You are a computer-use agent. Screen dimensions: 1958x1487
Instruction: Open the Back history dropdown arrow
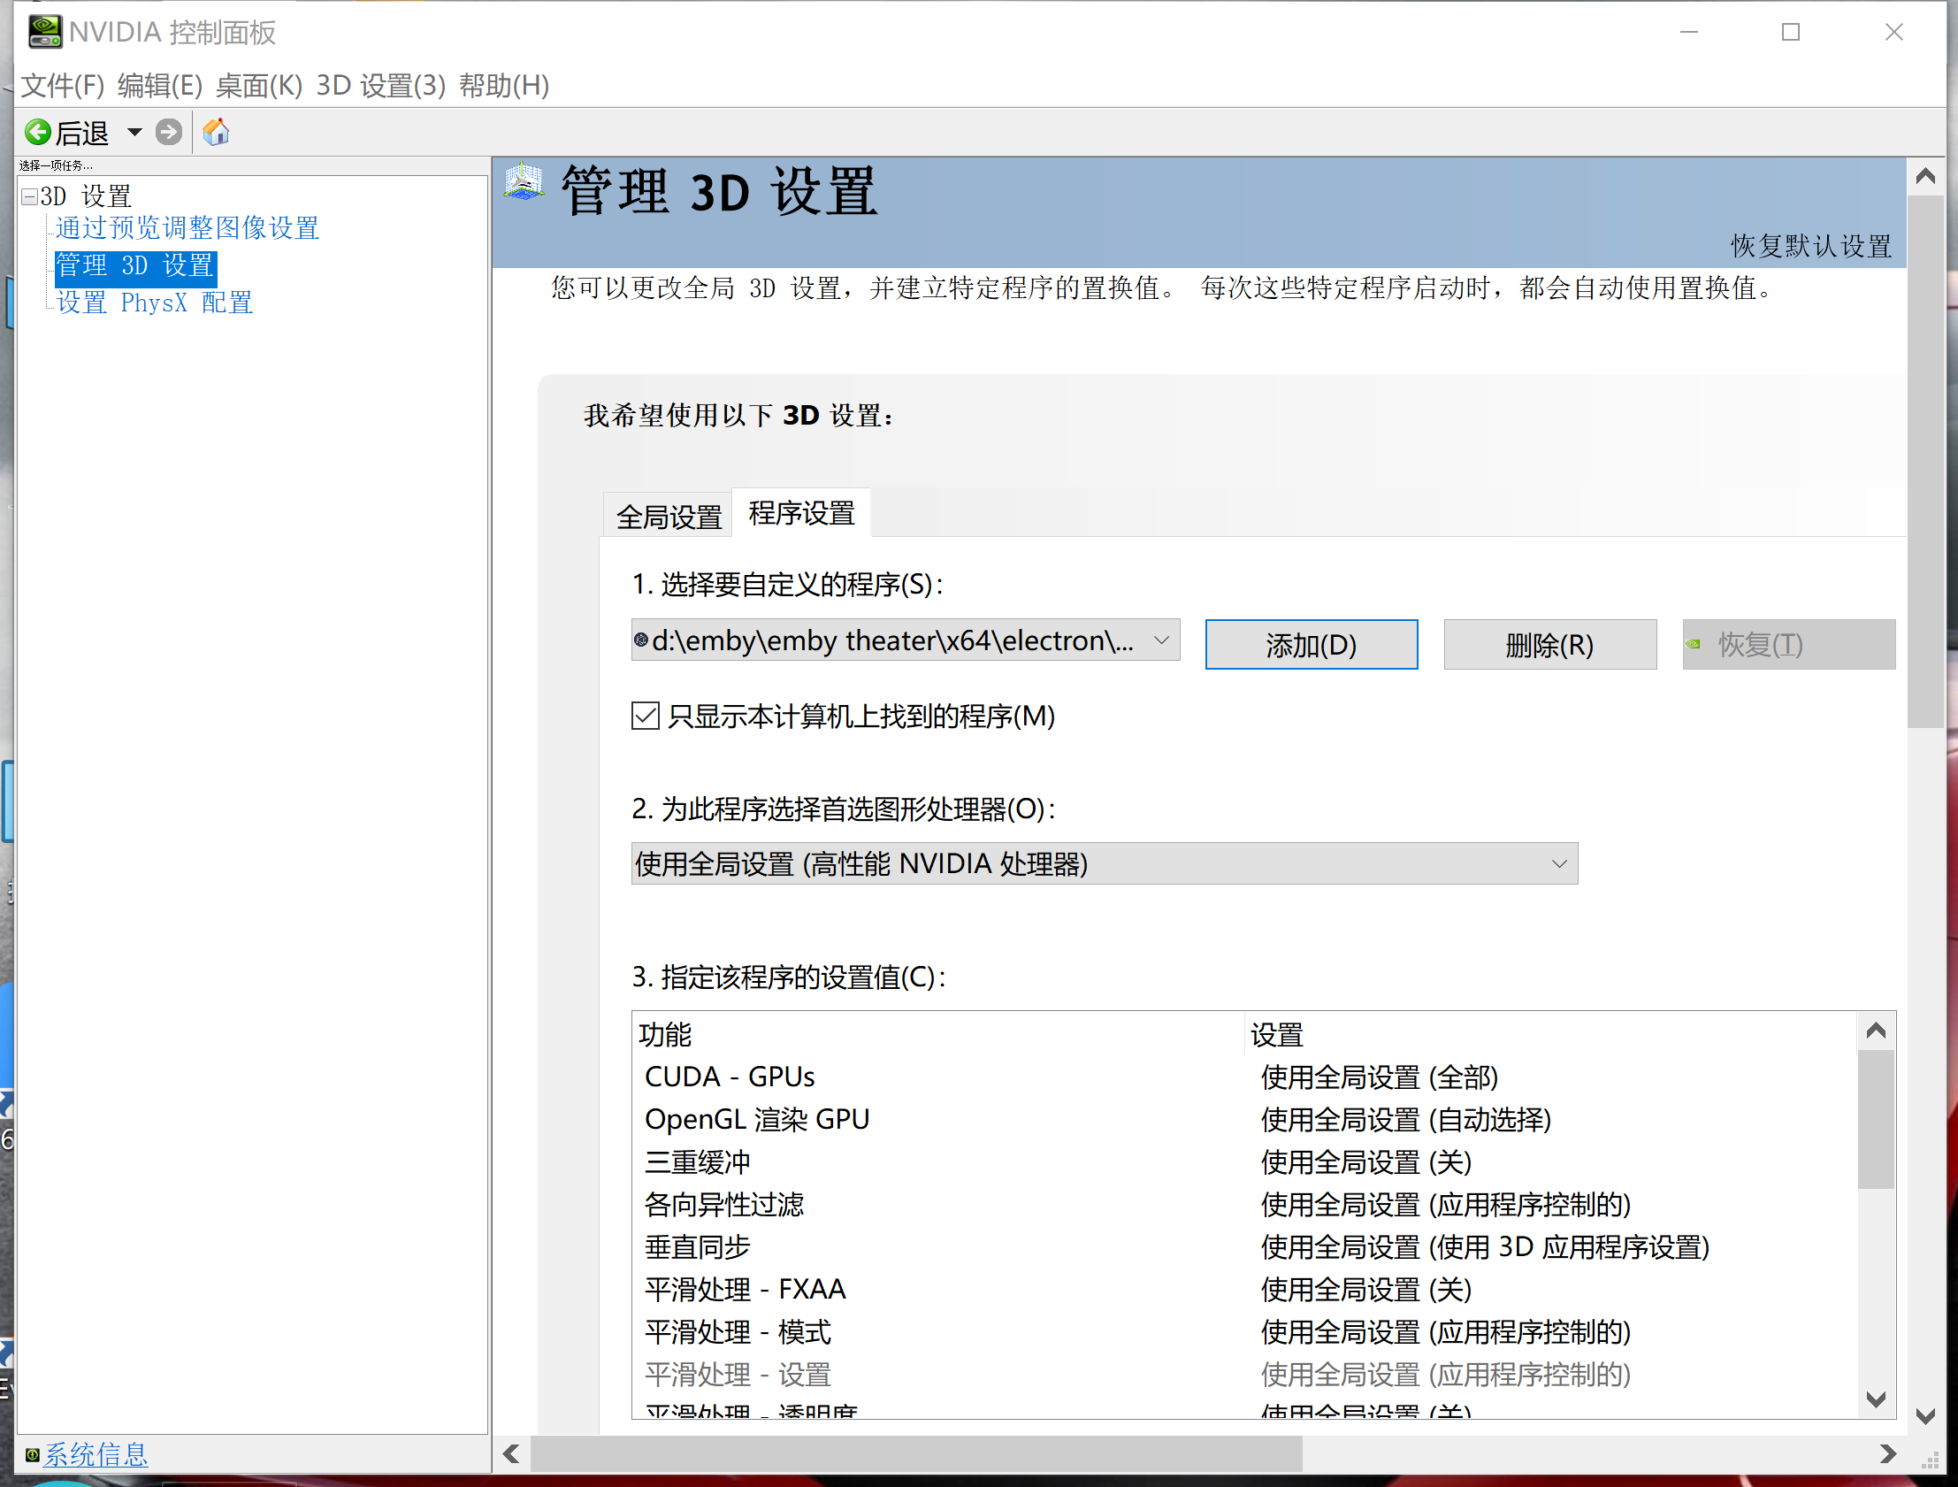[134, 133]
